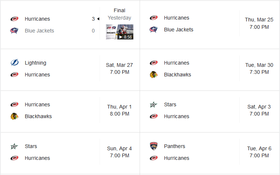The height and width of the screenshot is (175, 280).
Task: Click the Final Yesterday game status
Action: [119, 14]
